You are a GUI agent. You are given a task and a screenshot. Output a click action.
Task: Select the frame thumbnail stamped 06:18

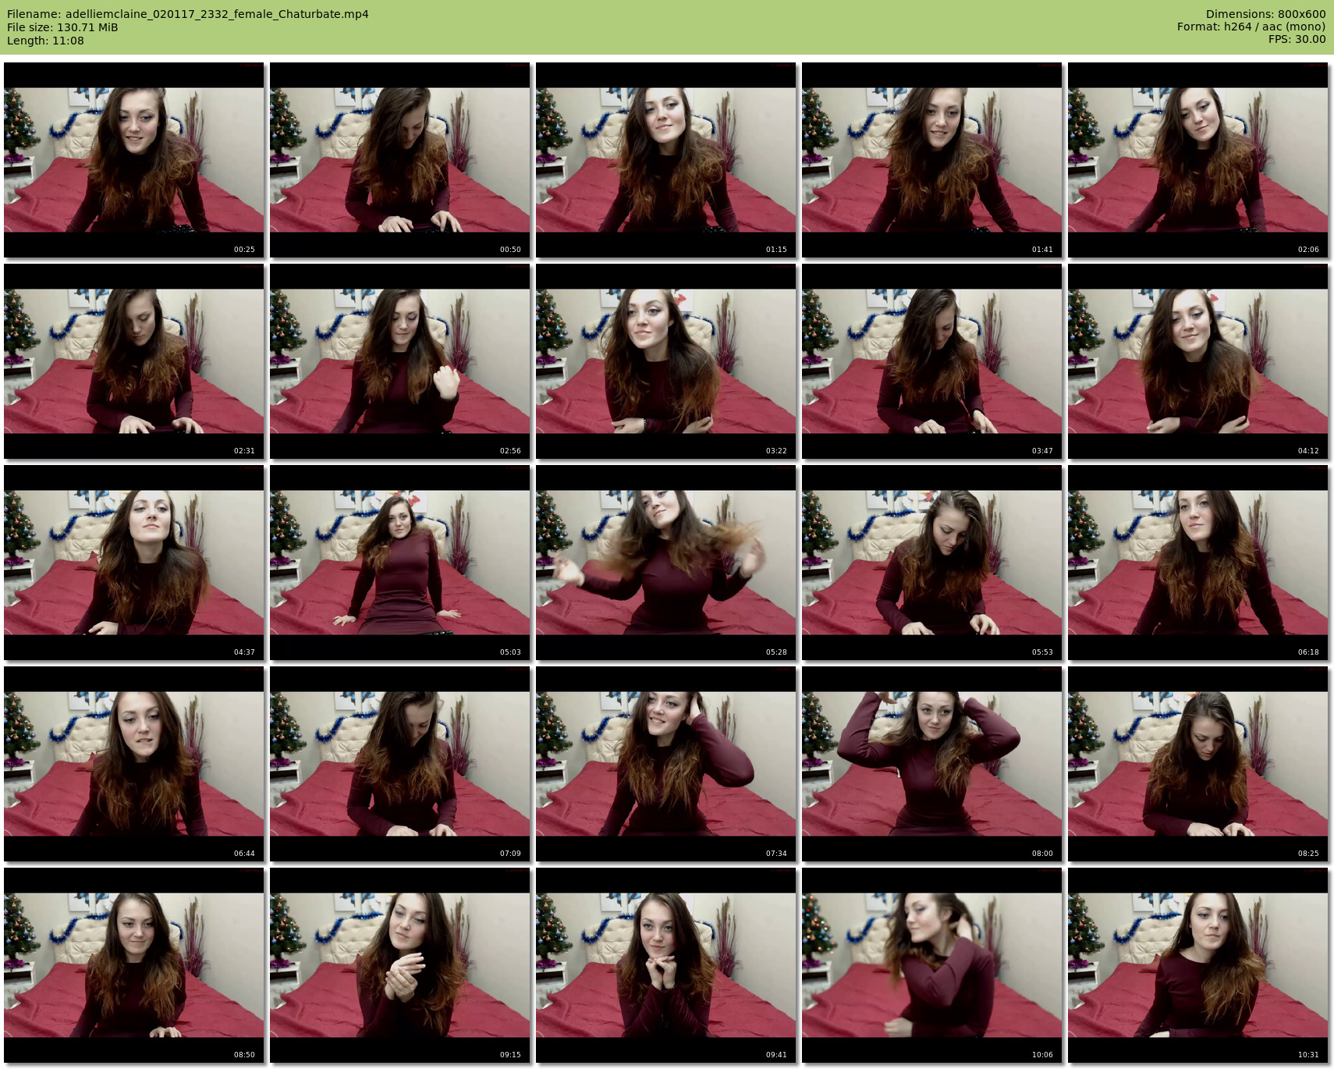coord(1198,563)
